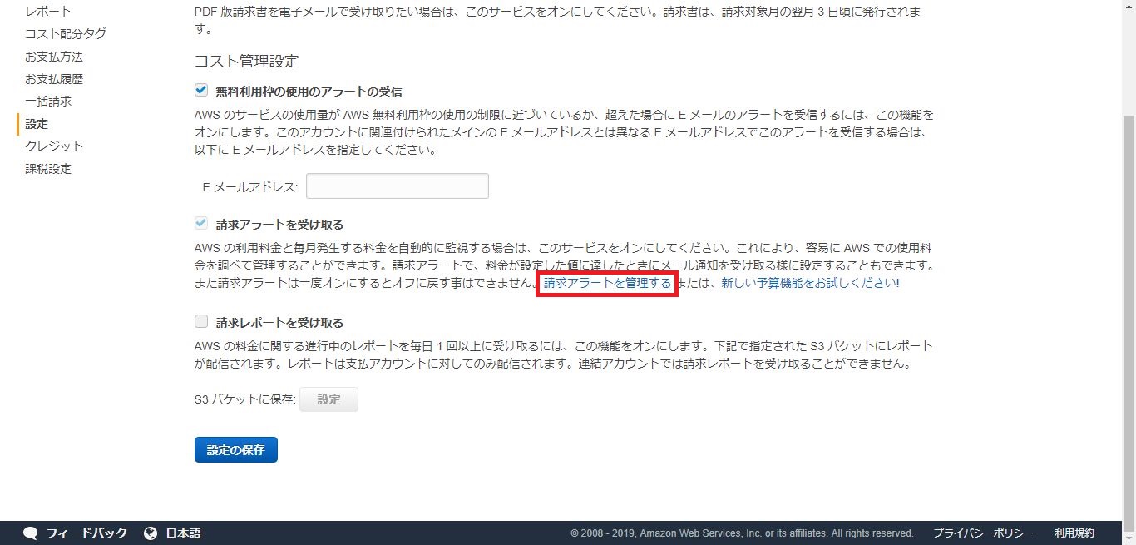
Task: Select コスト配分タグ in the sidebar
Action: 66,34
